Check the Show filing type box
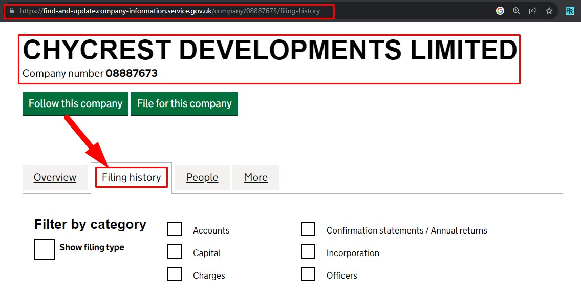 pyautogui.click(x=45, y=249)
